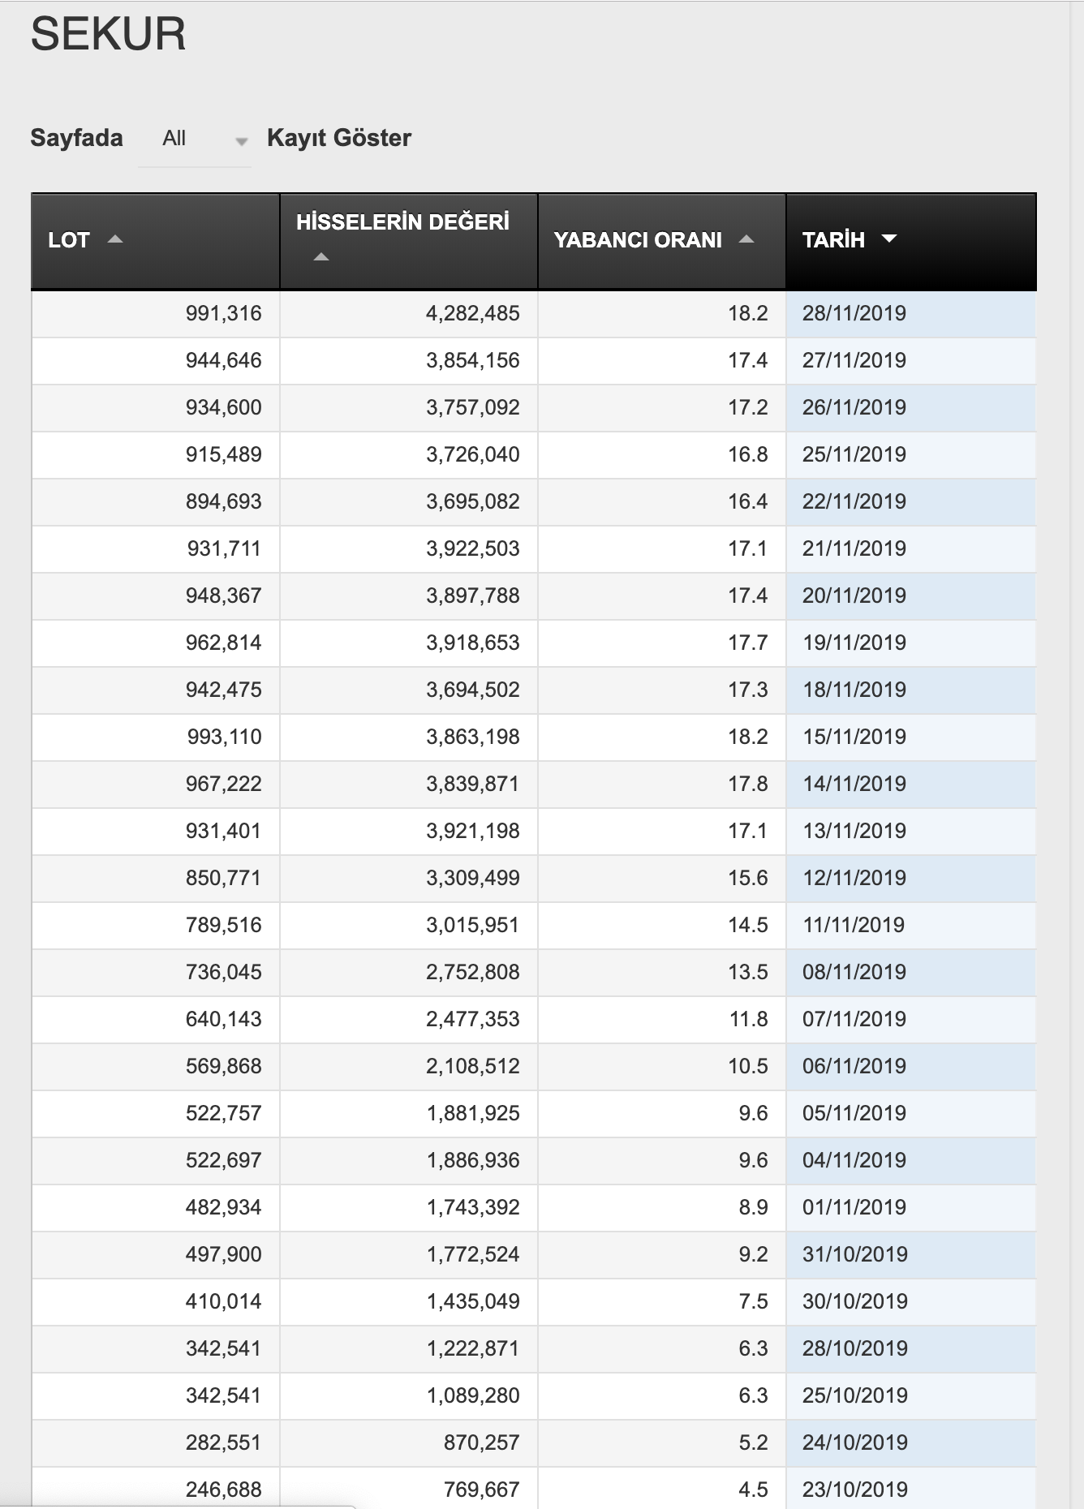Click lot value 410,014

(224, 1302)
